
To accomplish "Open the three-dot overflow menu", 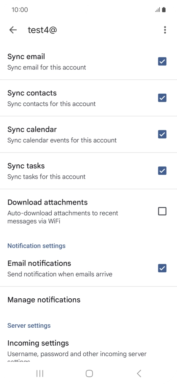I will click(x=165, y=30).
